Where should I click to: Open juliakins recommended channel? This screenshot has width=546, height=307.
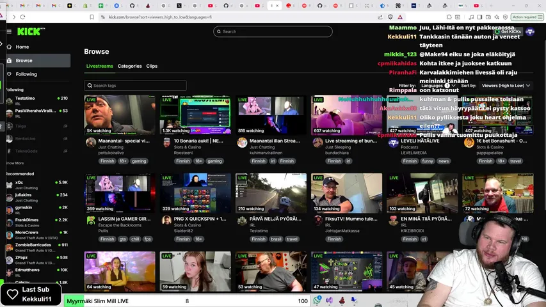tap(37, 197)
